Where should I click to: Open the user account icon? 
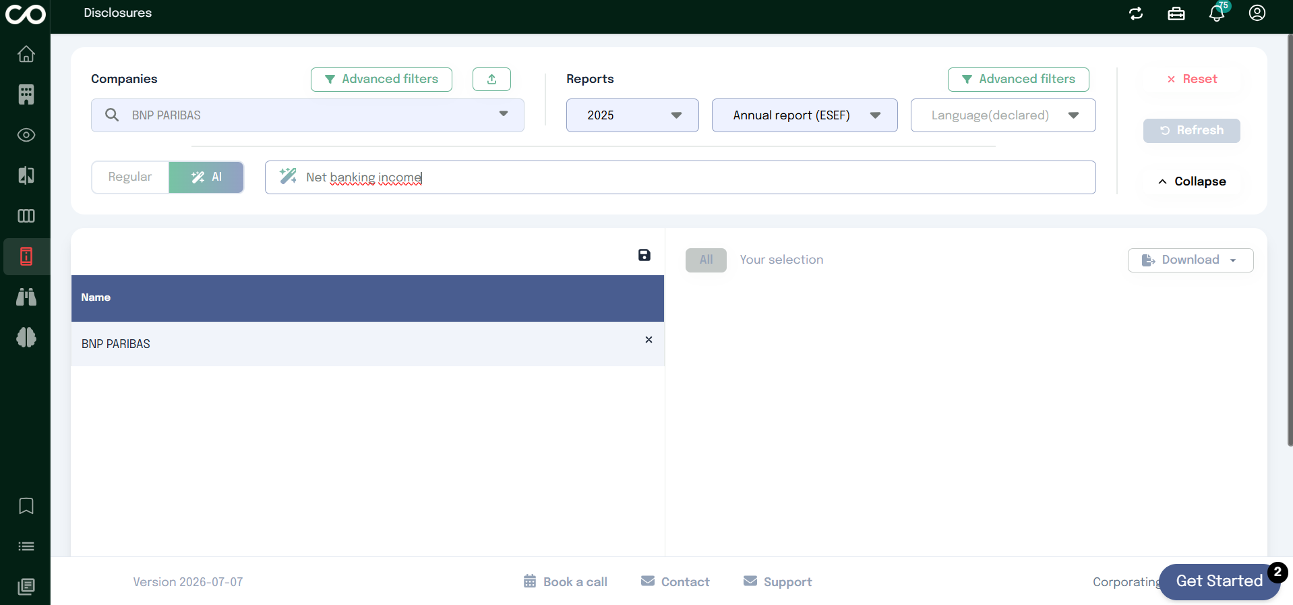(1257, 13)
